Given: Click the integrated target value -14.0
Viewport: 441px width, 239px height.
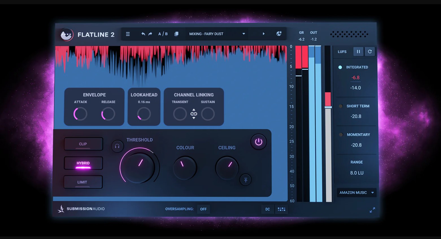Looking at the screenshot, I should 355,88.
